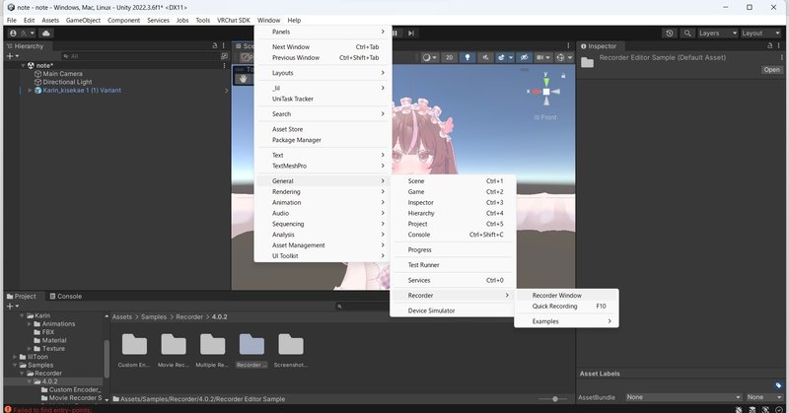Toggle scene lighting bulb button
Image resolution: width=789 pixels, height=413 pixels.
pyautogui.click(x=466, y=57)
